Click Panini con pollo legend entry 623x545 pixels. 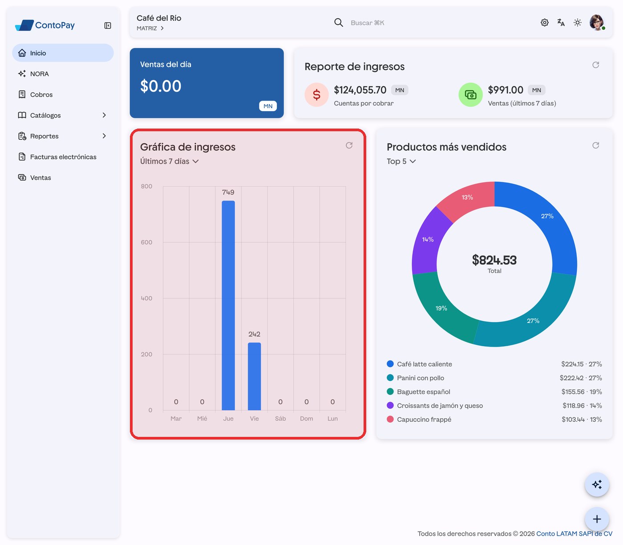click(494, 378)
